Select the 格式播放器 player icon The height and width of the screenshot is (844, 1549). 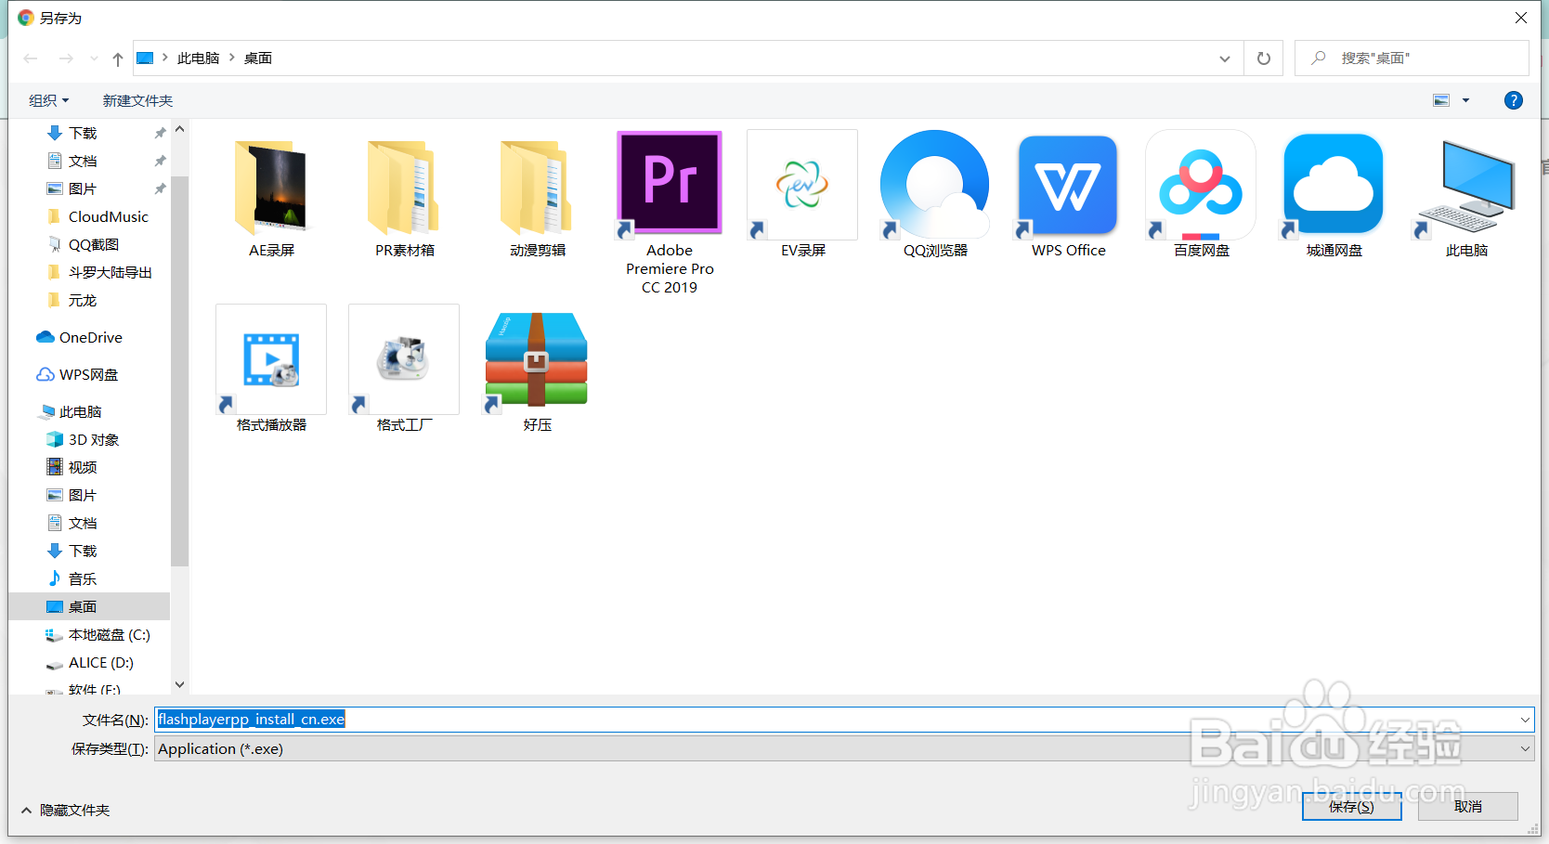270,359
